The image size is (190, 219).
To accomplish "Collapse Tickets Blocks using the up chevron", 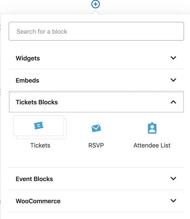I will click(173, 102).
